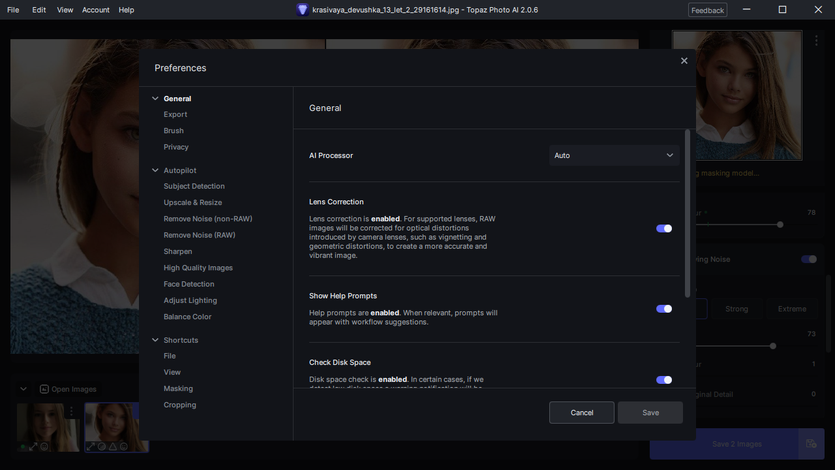This screenshot has width=835, height=470.
Task: Disable the Lens Correction toggle
Action: (664, 228)
